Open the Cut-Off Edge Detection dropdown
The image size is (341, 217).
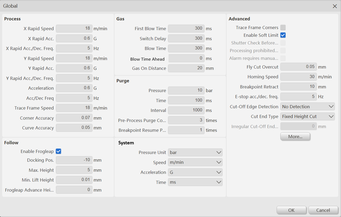[x=307, y=107]
